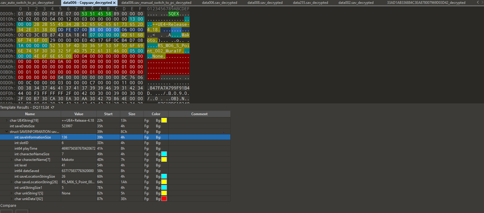The width and height of the screenshot is (484, 213).
Task: Click the cyan Bg swatch for saveLocationStringSize
Action: (164, 176)
